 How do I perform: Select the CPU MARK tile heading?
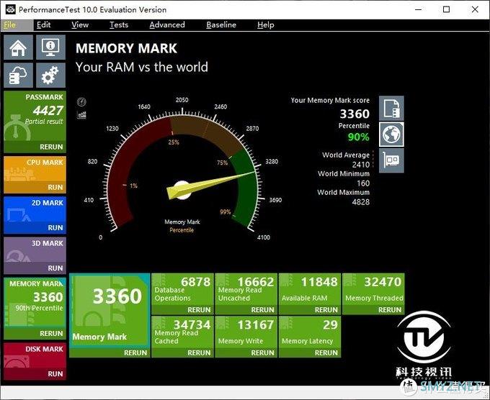(45, 163)
